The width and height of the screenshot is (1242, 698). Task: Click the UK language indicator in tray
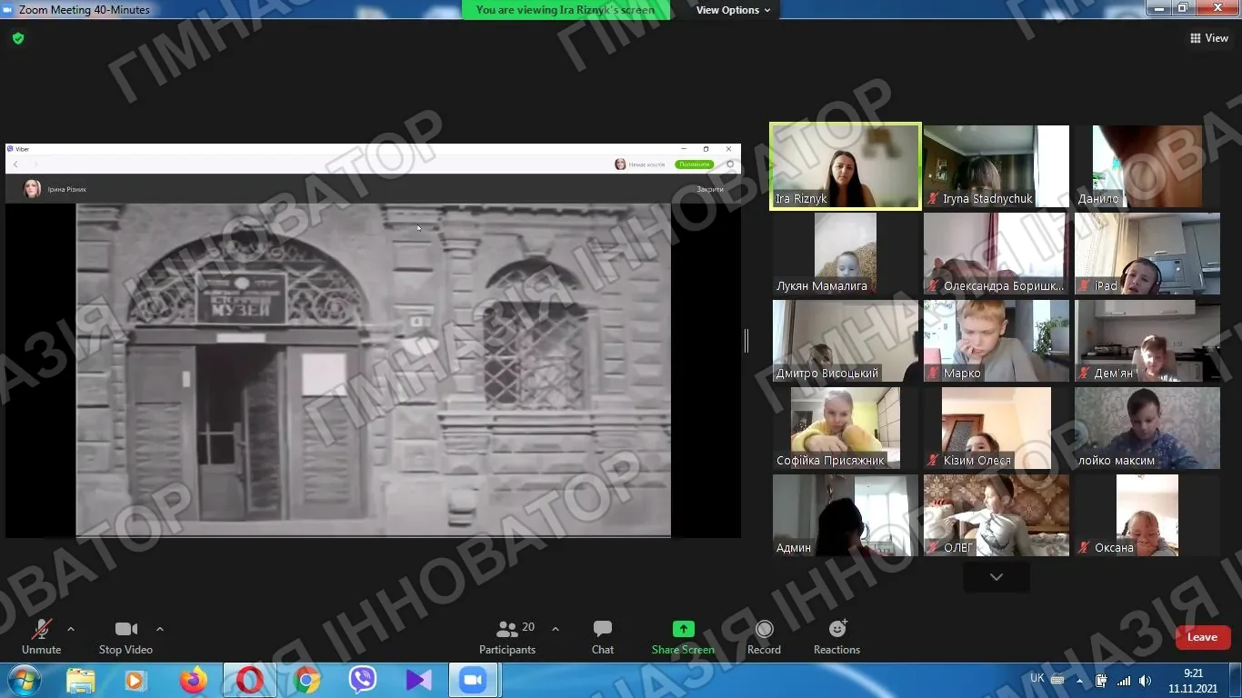coord(1037,678)
